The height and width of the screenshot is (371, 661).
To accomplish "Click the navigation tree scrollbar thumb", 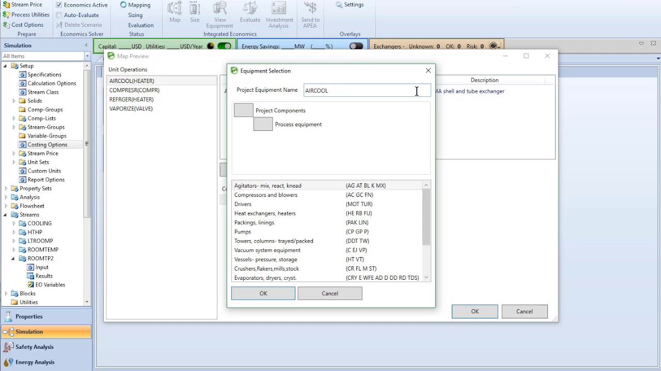I will pos(87,144).
